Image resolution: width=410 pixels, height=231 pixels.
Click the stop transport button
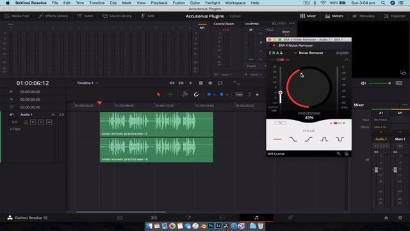click(201, 83)
